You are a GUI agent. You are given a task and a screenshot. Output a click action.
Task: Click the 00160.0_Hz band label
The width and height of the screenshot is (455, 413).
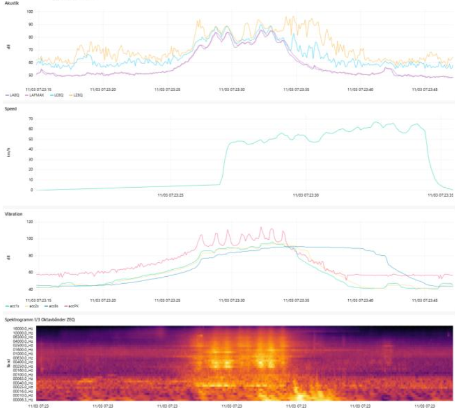tap(23, 371)
